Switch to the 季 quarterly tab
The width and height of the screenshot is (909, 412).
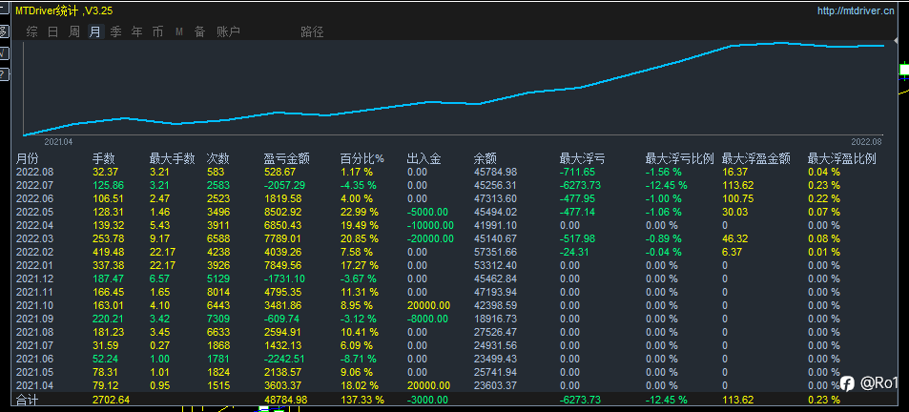(x=116, y=31)
